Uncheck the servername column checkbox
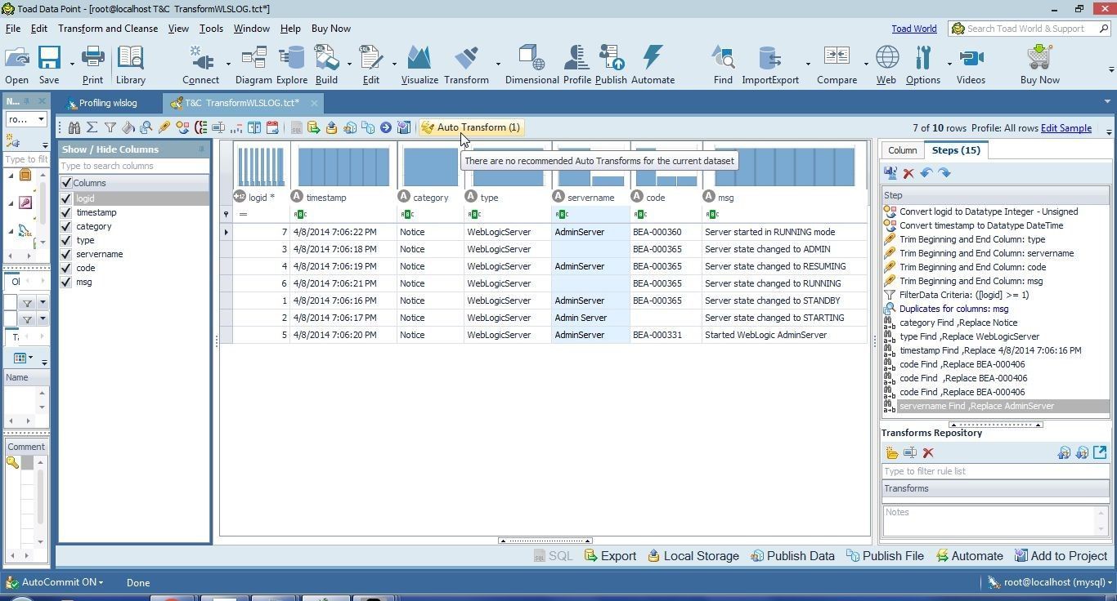The image size is (1117, 601). pyautogui.click(x=66, y=254)
